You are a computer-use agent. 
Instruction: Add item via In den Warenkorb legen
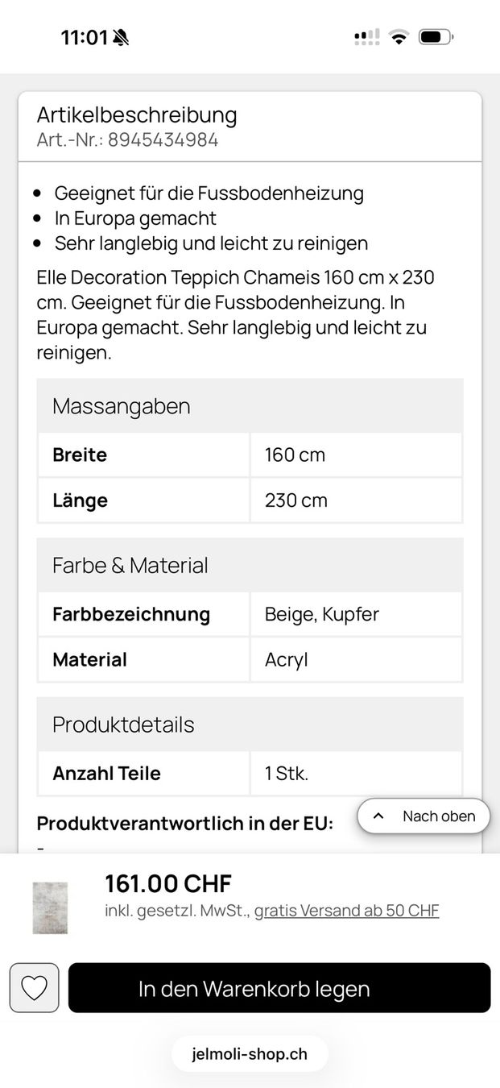[279, 988]
